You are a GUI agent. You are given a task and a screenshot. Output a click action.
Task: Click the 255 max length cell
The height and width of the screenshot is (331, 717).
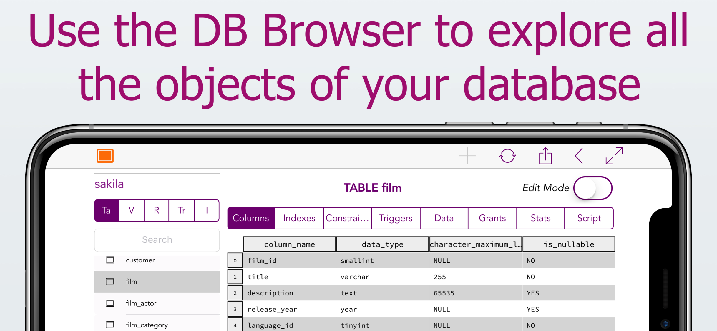tap(476, 277)
